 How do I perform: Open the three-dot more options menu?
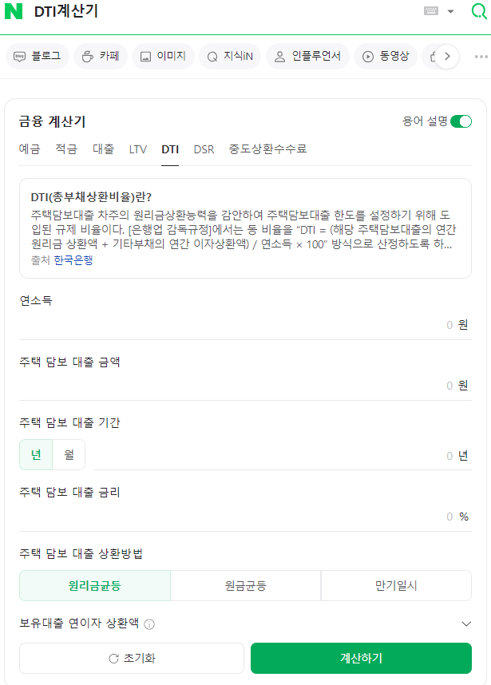click(481, 57)
